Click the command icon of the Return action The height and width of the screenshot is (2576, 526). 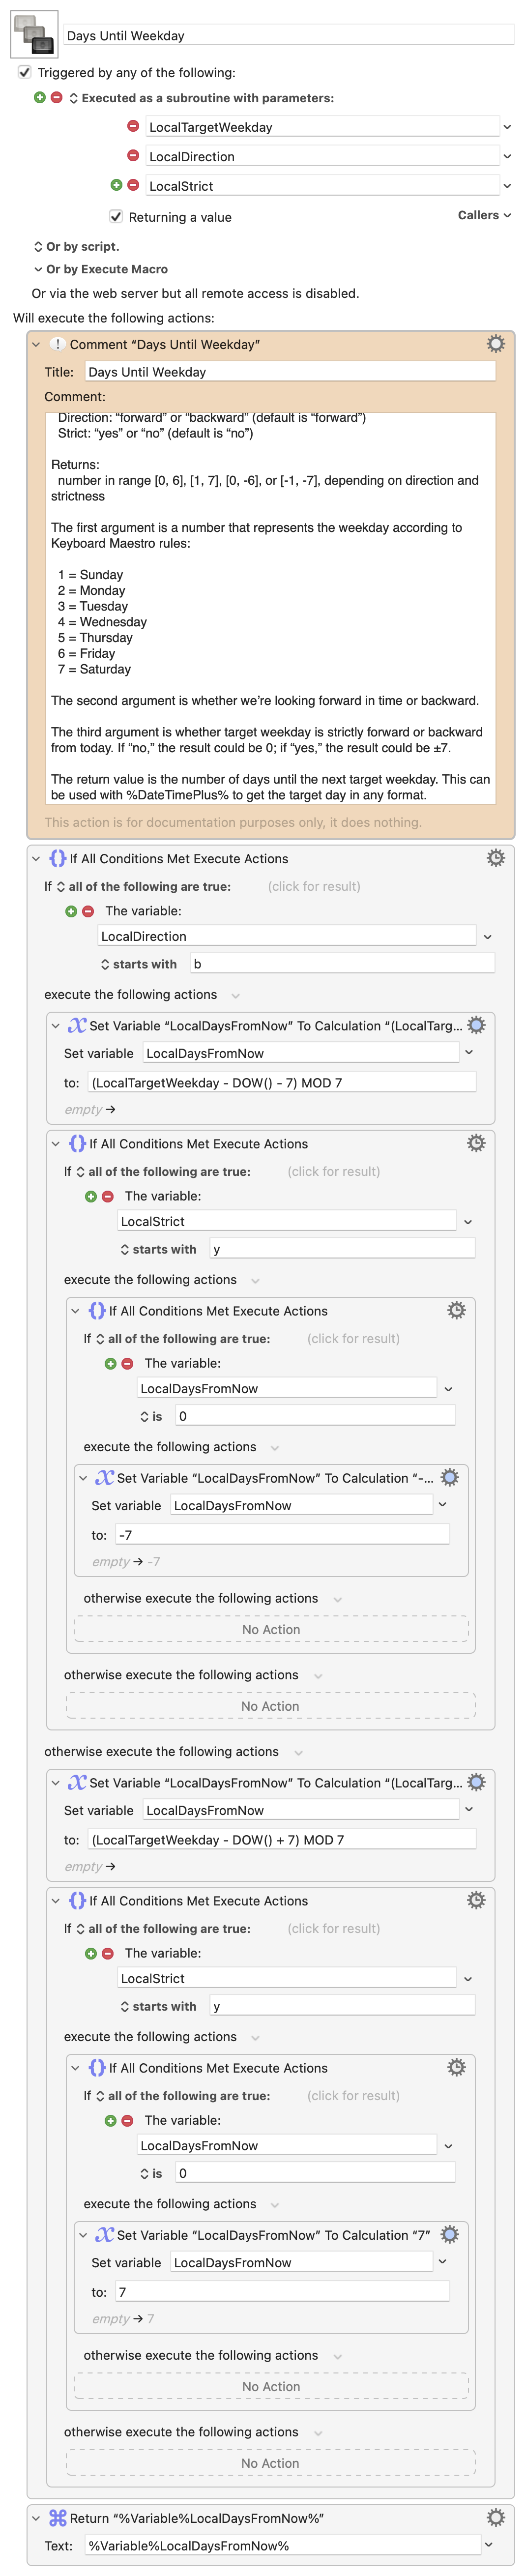(57, 2518)
